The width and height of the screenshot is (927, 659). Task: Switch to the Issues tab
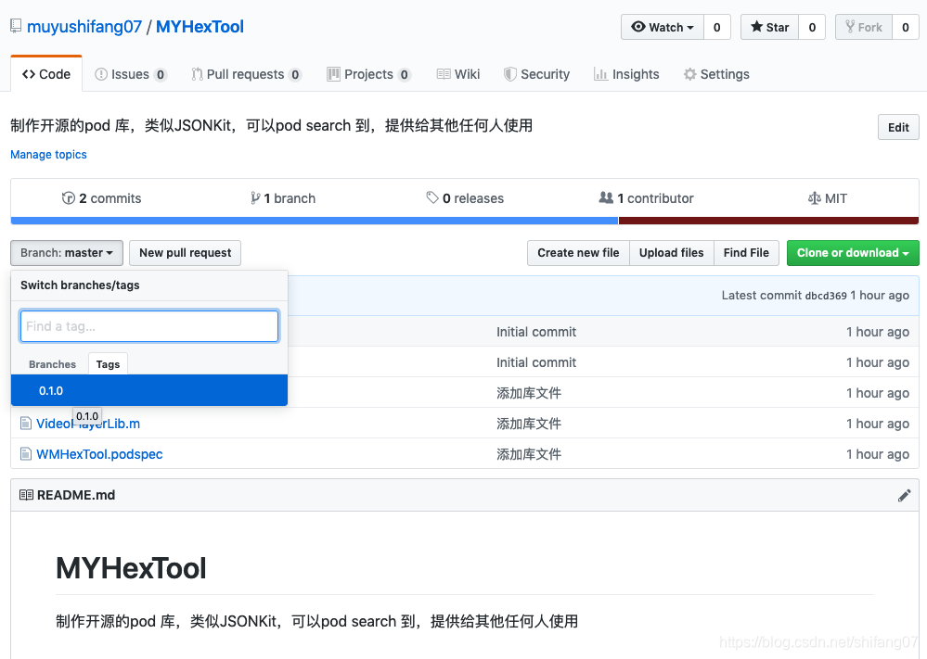pos(131,74)
